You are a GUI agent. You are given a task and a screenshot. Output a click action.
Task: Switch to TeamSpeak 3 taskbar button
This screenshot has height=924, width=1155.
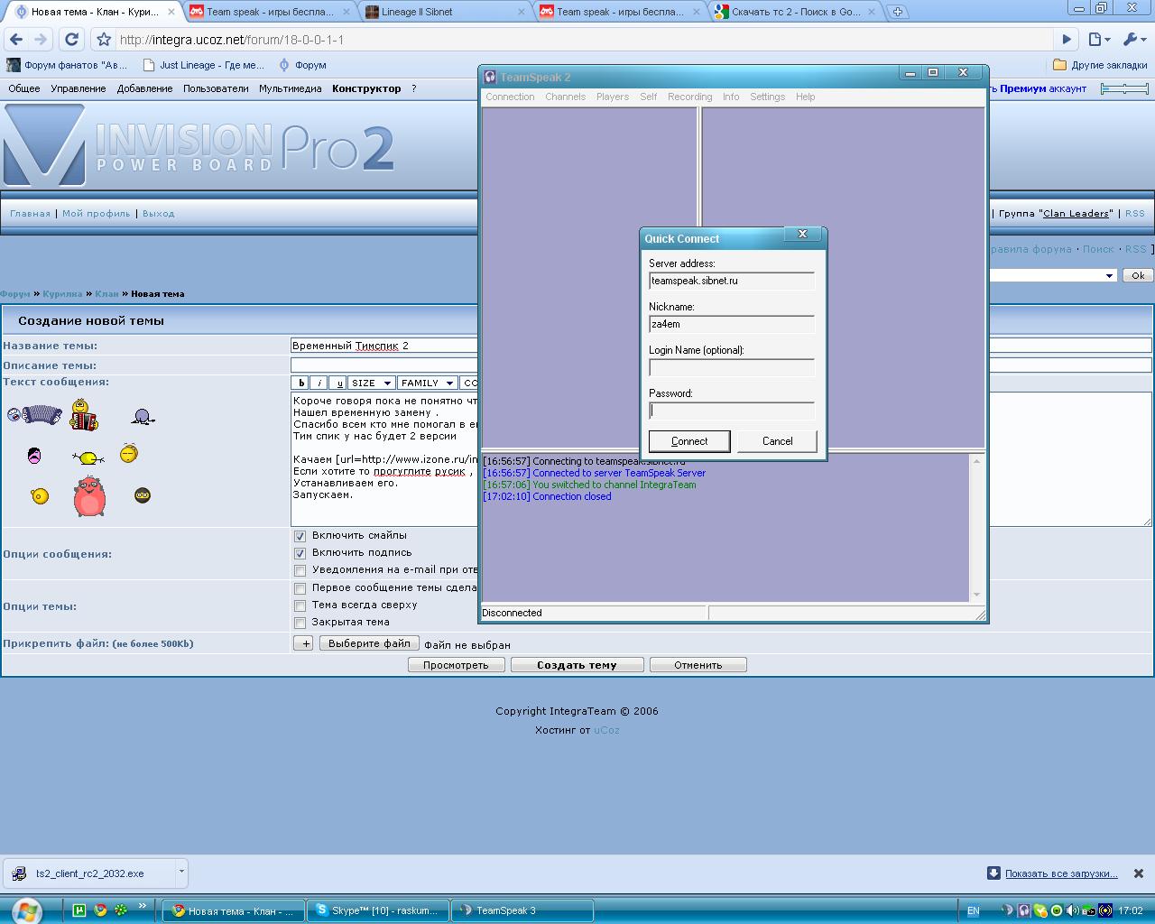tap(522, 910)
